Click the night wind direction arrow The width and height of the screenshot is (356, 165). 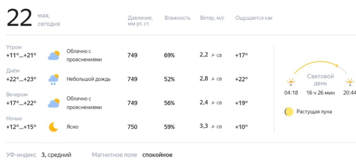213,127
